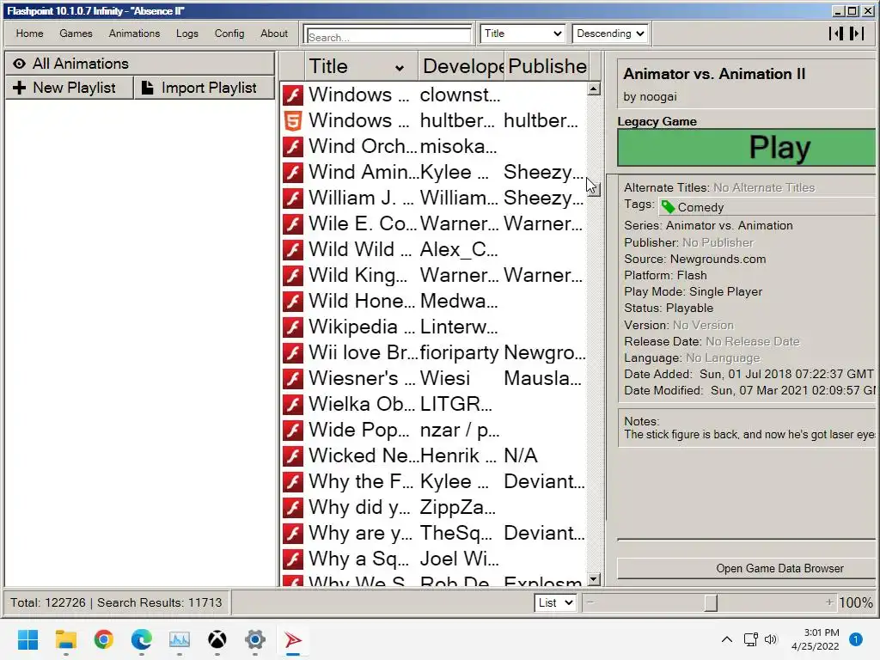
Task: Open the Config tab
Action: [x=229, y=34]
